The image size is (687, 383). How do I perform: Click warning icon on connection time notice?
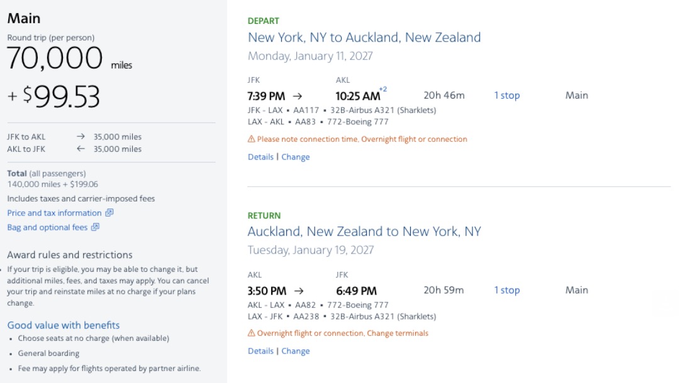(x=251, y=139)
